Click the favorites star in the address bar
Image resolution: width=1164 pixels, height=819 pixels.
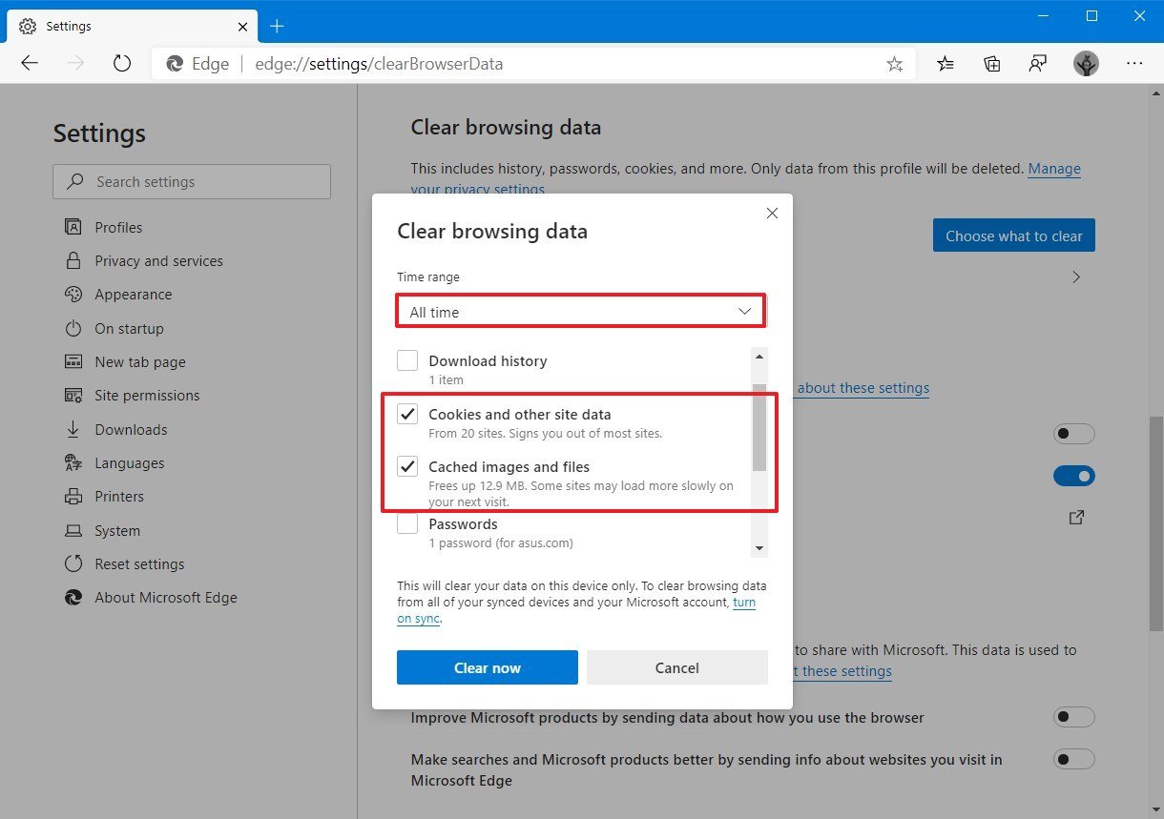click(x=895, y=63)
